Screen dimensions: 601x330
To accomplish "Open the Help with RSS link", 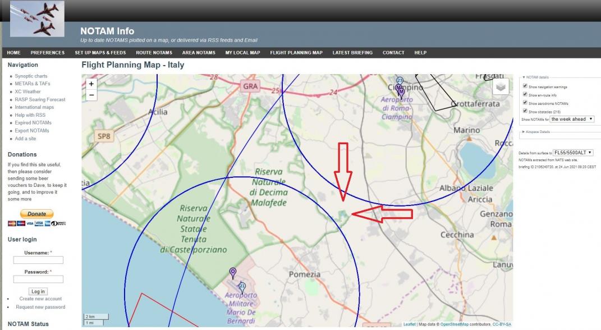I will pyautogui.click(x=30, y=115).
